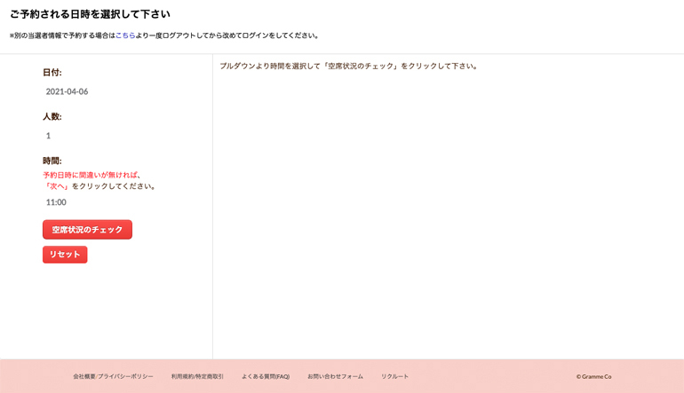The image size is (684, 393).
Task: Open the 人数 selector showing 1
Action: tap(49, 136)
